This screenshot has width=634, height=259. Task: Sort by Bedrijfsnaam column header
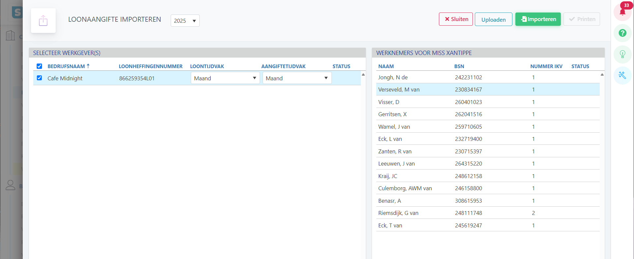pos(68,66)
